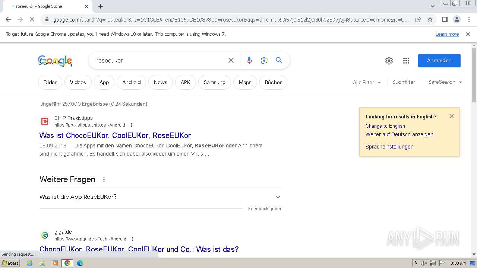The width and height of the screenshot is (477, 268).
Task: Dismiss the Chrome update notification bar
Action: click(x=468, y=34)
